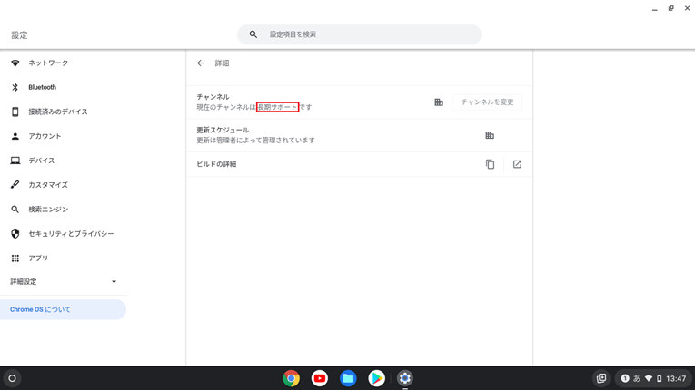
Task: Click the managed-by-organization icon beside チャンネル
Action: click(439, 102)
